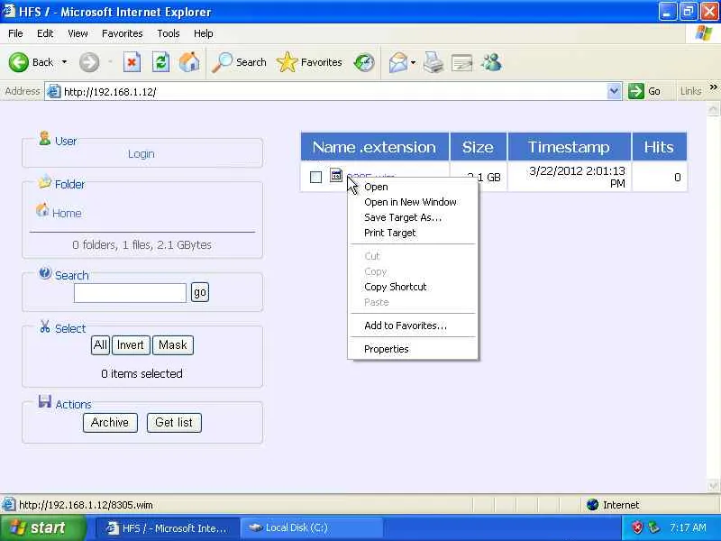The width and height of the screenshot is (721, 541).
Task: Choose Open in New Window
Action: 413,202
